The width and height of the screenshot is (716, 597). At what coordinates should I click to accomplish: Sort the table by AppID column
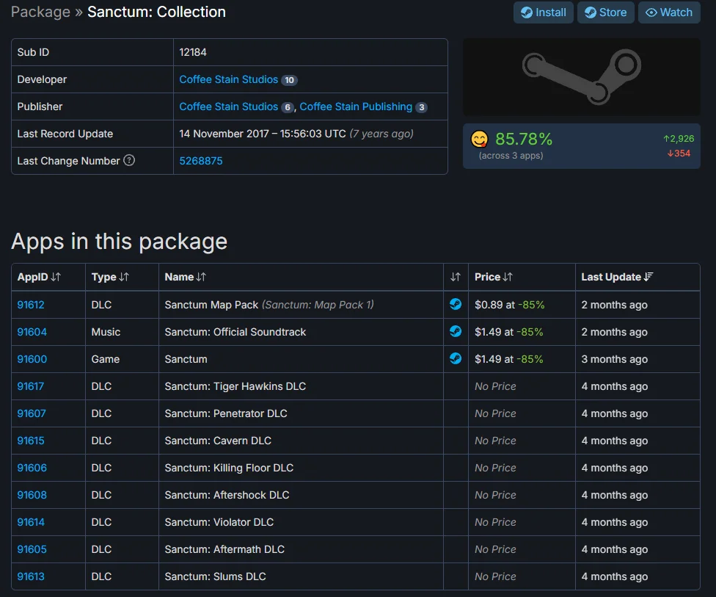[x=39, y=277]
